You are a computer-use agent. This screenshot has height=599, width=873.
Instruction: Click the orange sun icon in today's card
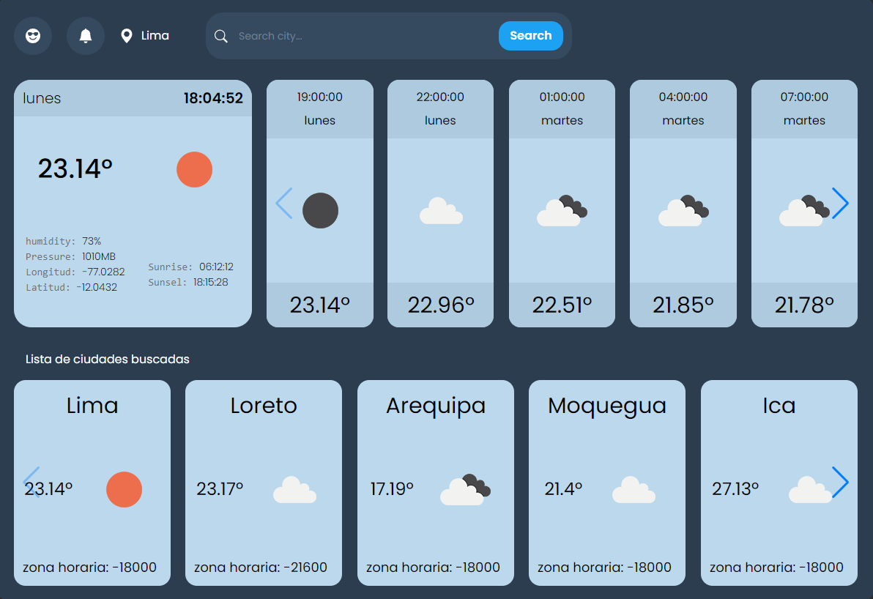194,169
